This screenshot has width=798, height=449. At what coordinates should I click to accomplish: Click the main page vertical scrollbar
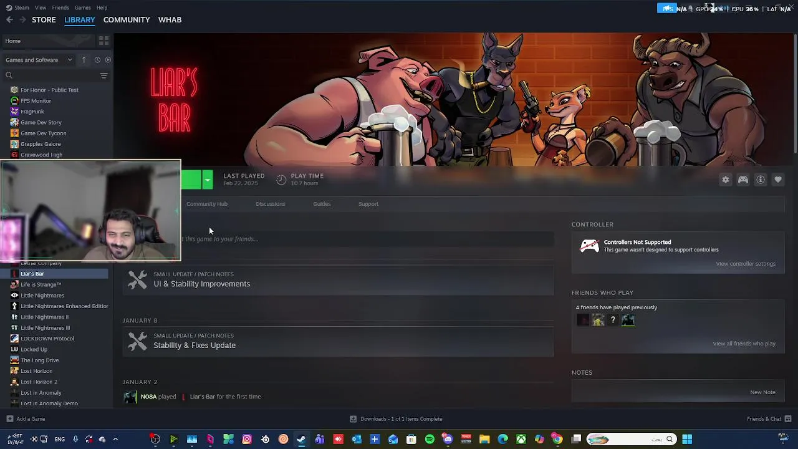(x=795, y=94)
